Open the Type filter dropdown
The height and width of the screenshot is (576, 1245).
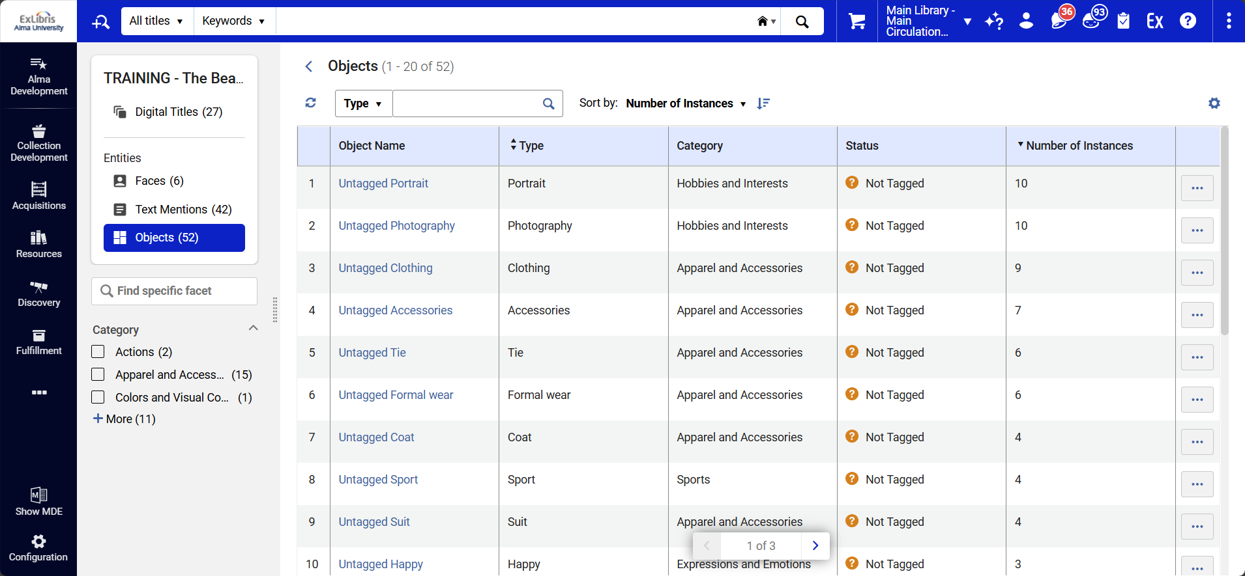363,103
